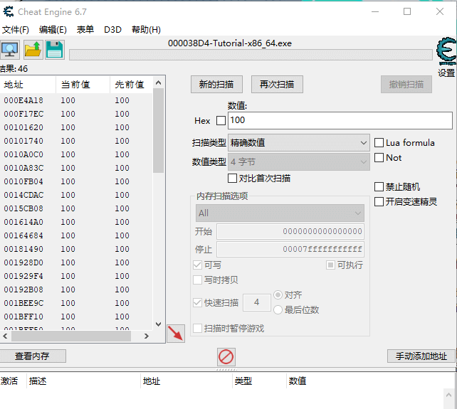Check the 禁止随机 checkbox
Screen dimensions: 457x409
point(379,187)
